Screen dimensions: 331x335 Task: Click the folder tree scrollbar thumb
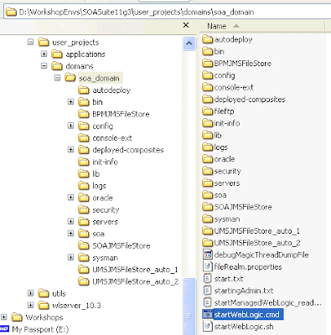pos(189,307)
